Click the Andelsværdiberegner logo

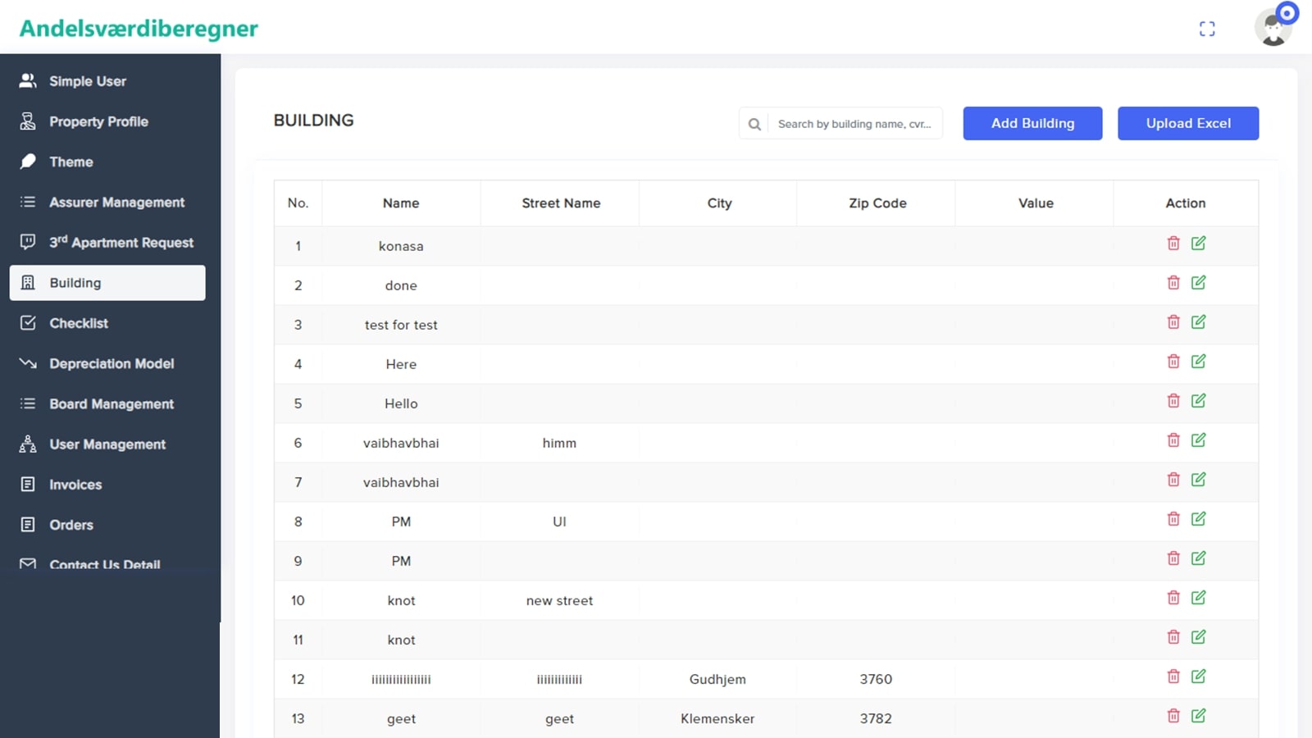139,29
